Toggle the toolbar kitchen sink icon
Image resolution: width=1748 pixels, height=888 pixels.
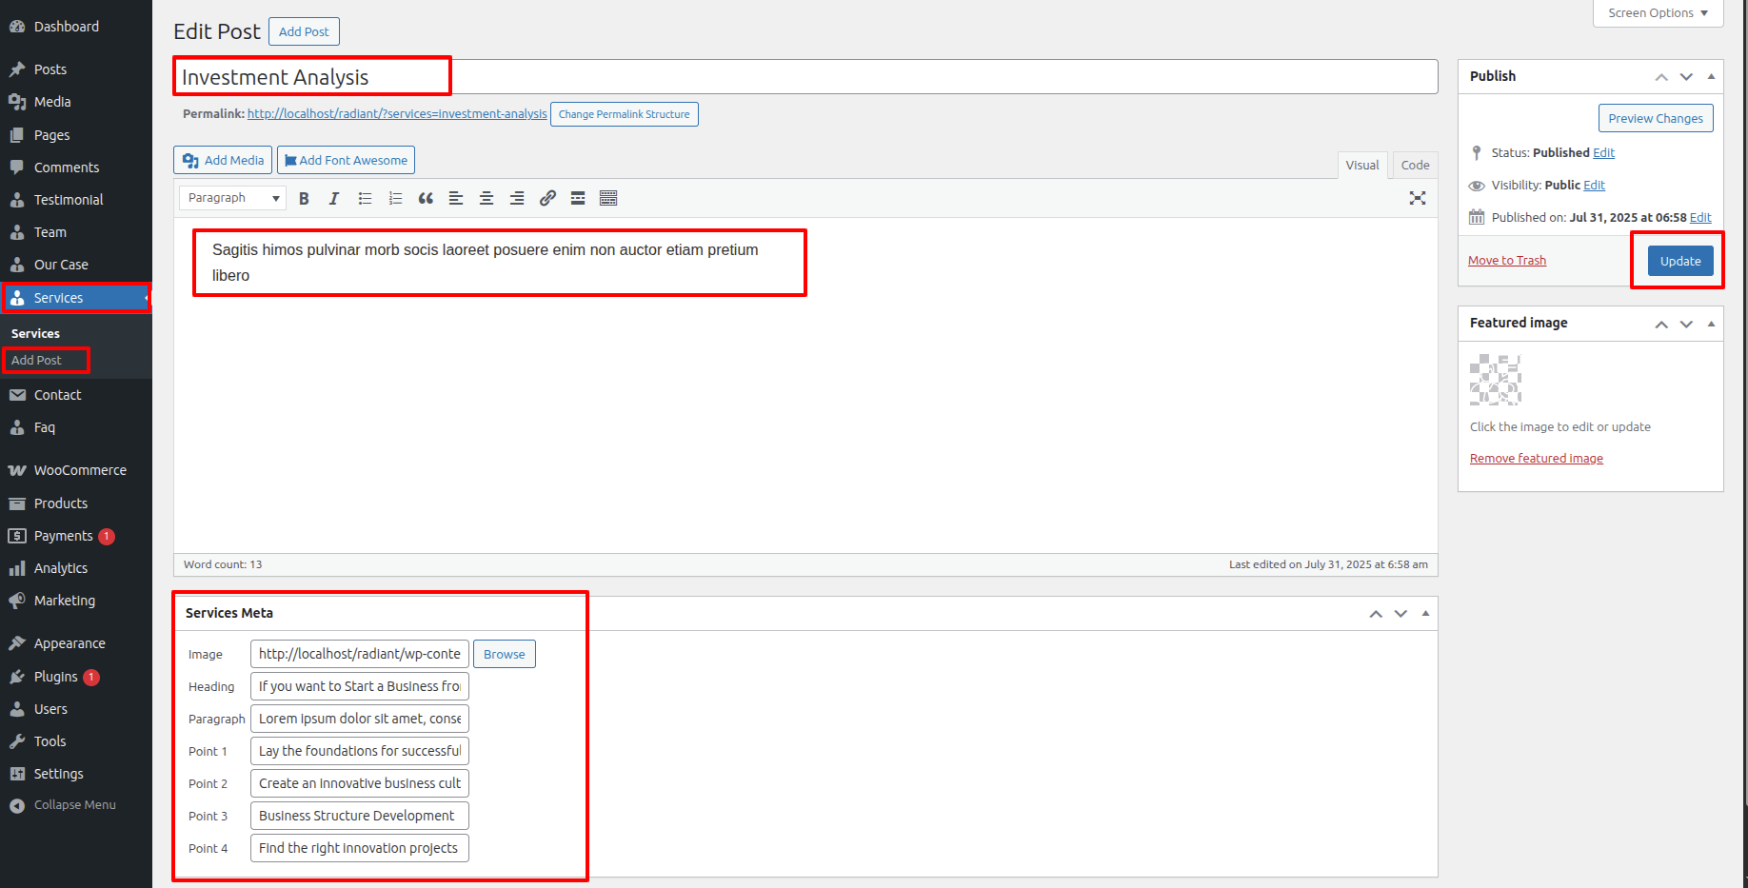608,198
